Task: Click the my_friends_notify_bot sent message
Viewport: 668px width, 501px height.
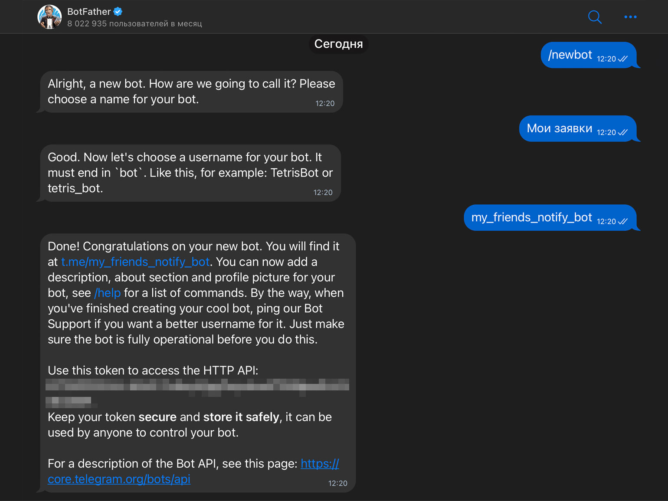Action: click(531, 217)
